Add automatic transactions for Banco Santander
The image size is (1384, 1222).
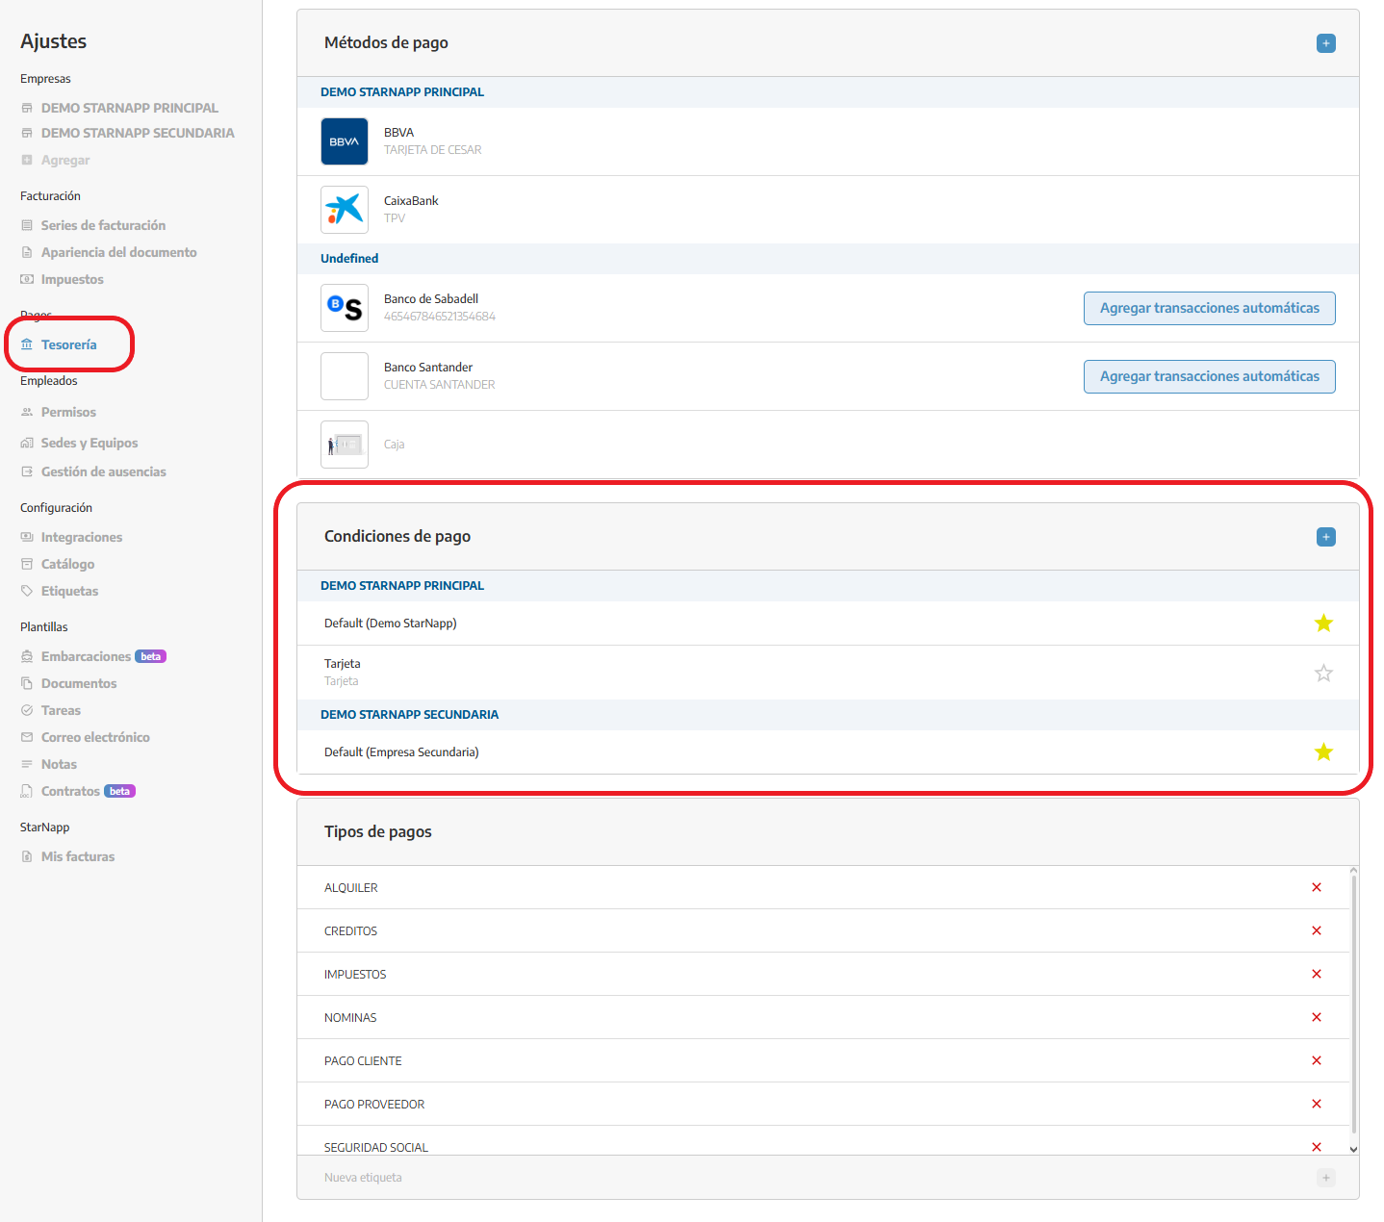coord(1209,376)
